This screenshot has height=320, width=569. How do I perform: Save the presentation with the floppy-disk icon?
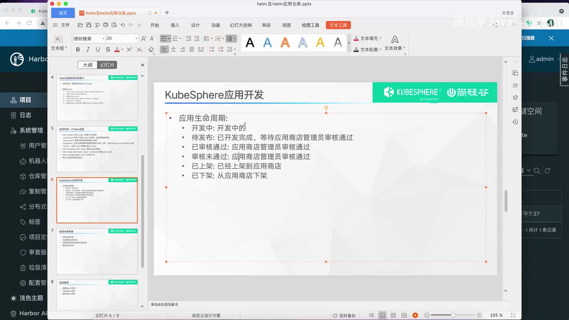88,25
